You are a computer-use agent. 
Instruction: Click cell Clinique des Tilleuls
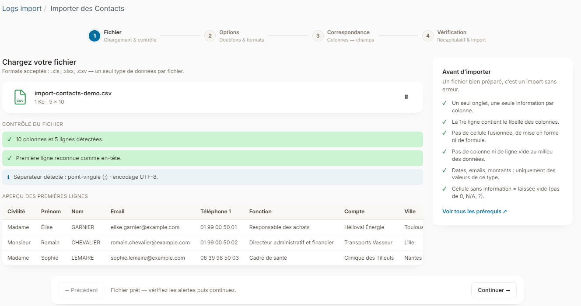pyautogui.click(x=369, y=258)
